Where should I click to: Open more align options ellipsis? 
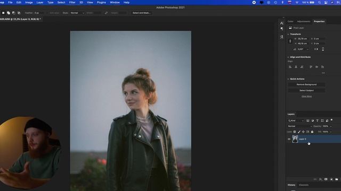click(x=323, y=73)
